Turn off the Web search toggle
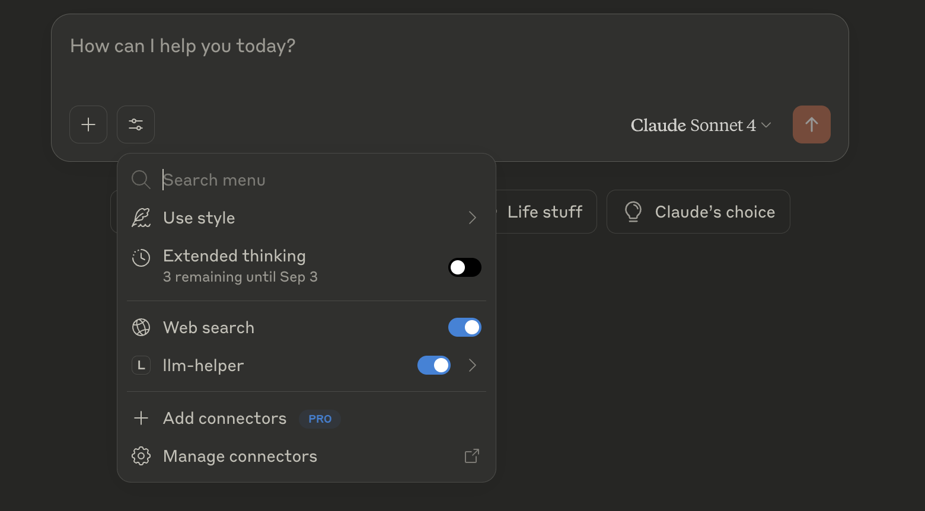 click(465, 327)
